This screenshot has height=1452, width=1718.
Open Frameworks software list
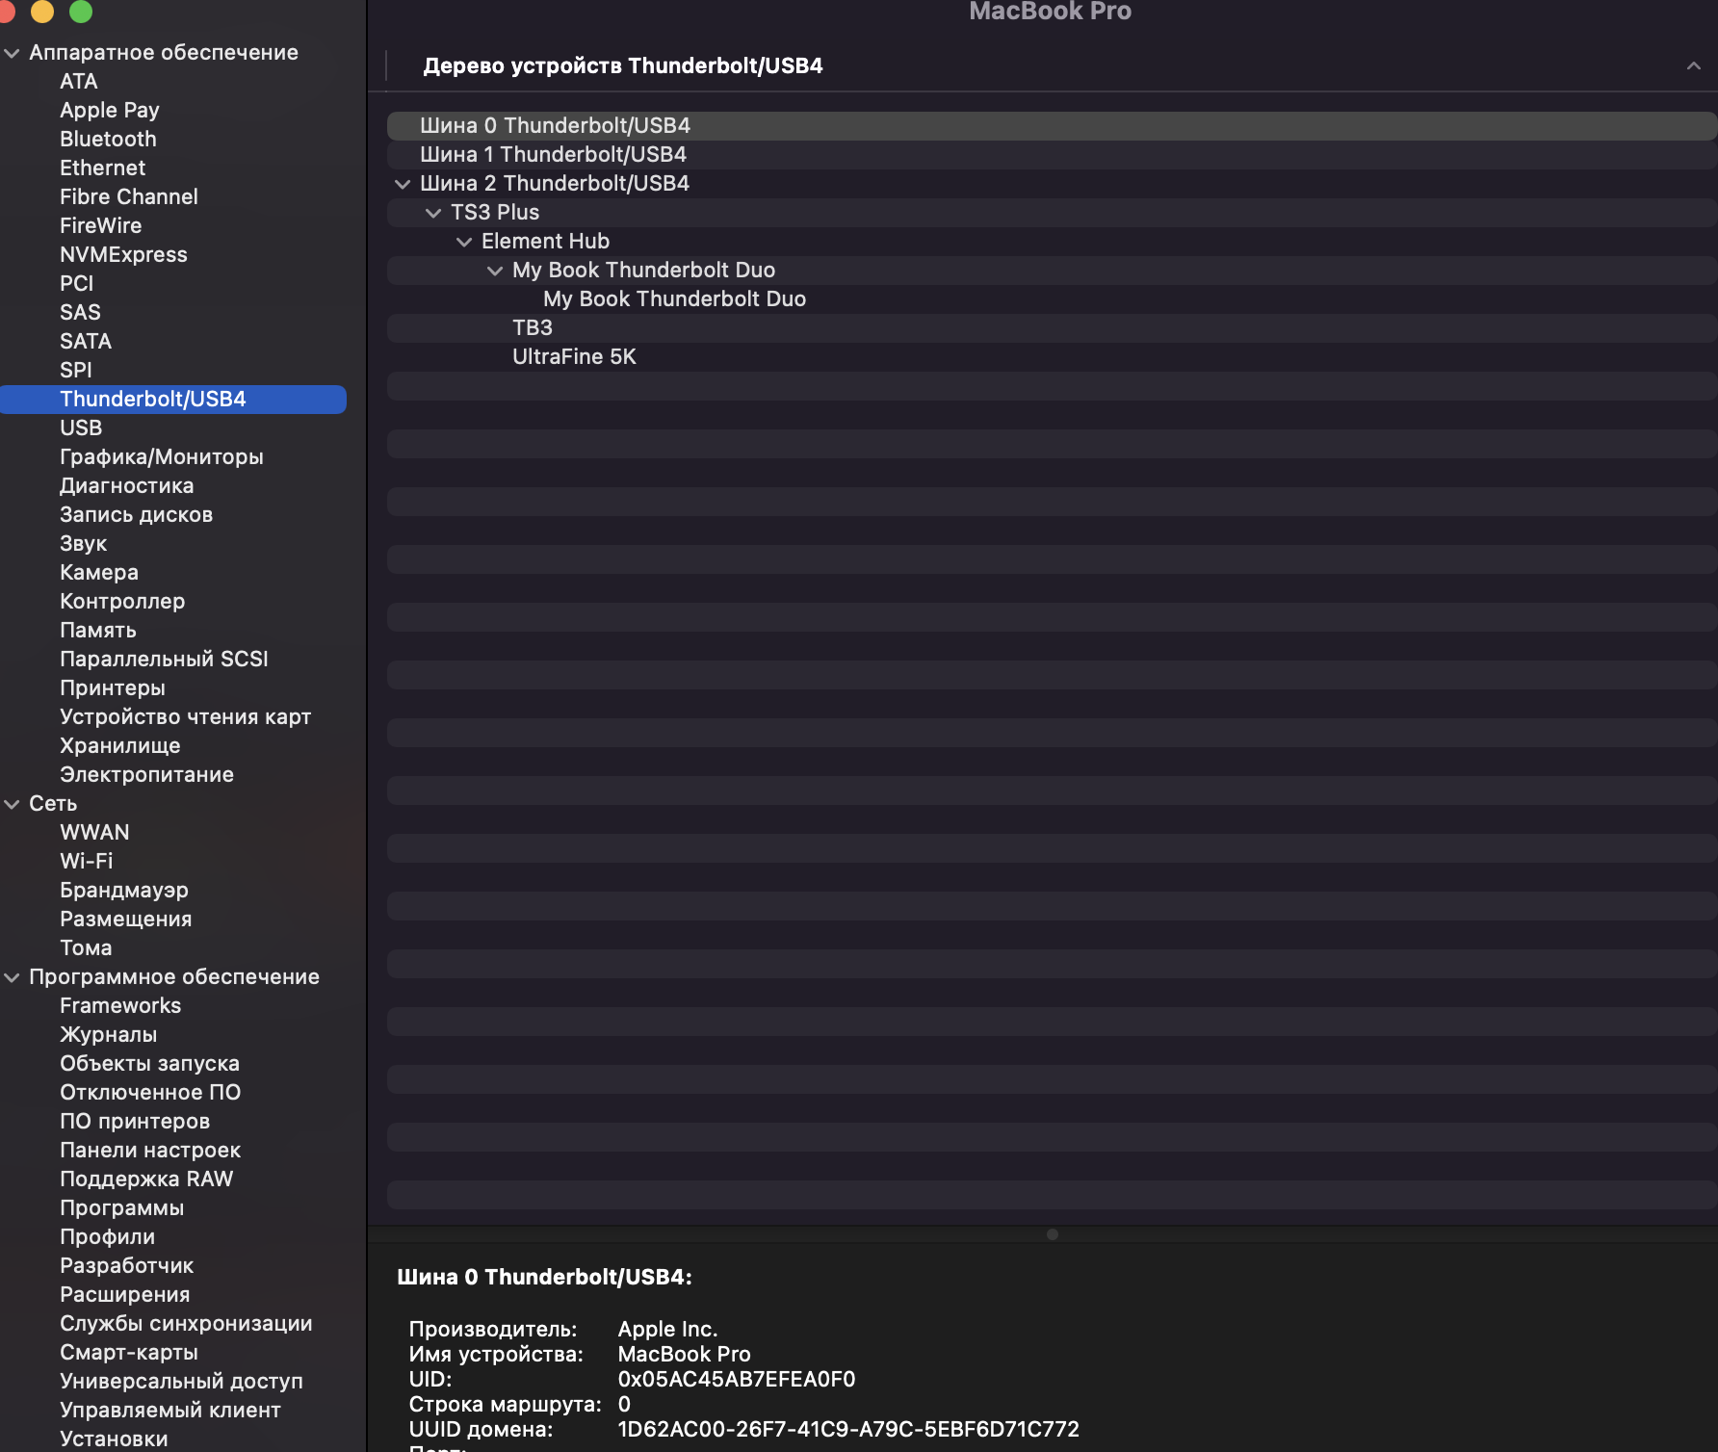pos(120,1006)
